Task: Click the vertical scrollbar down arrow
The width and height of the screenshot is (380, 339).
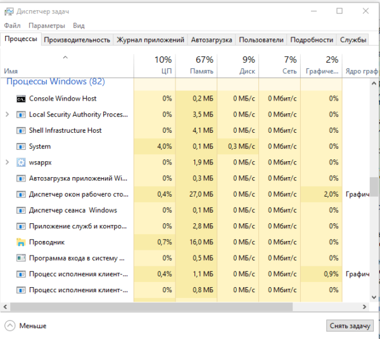Action: tap(374, 297)
